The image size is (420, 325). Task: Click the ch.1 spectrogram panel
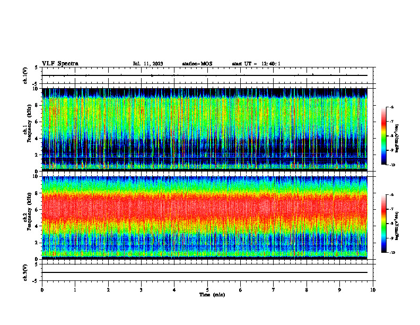[205, 130]
